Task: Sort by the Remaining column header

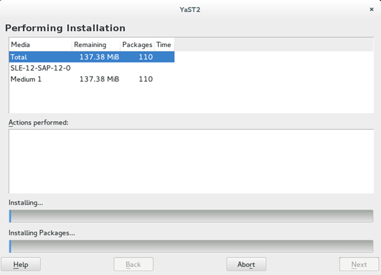Action: pos(96,45)
